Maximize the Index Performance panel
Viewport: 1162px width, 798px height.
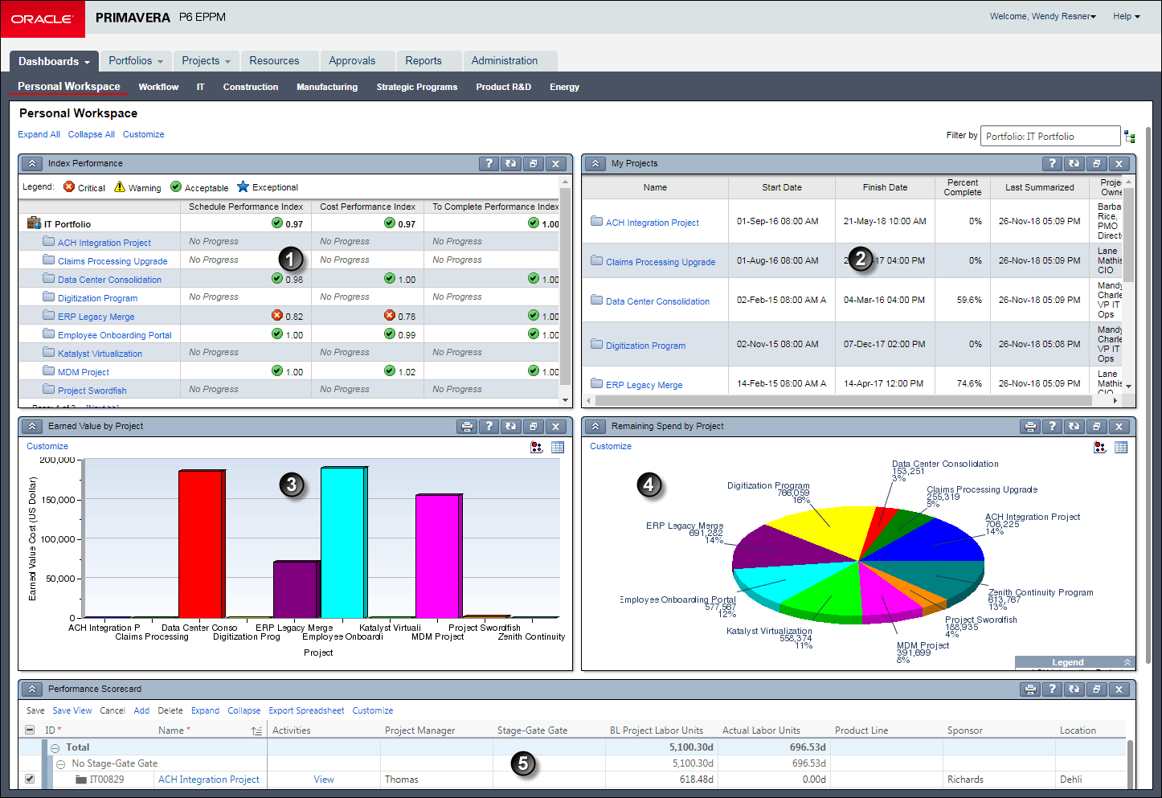coord(534,163)
